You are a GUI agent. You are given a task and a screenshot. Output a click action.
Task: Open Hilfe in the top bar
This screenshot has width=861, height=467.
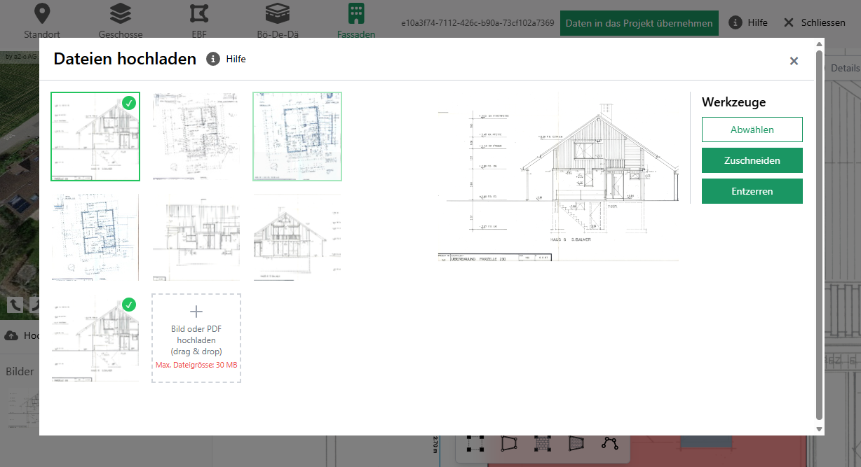(x=748, y=22)
